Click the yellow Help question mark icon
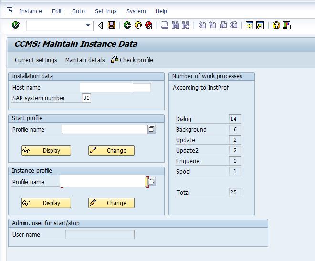315x261 pixels. pyautogui.click(x=276, y=25)
